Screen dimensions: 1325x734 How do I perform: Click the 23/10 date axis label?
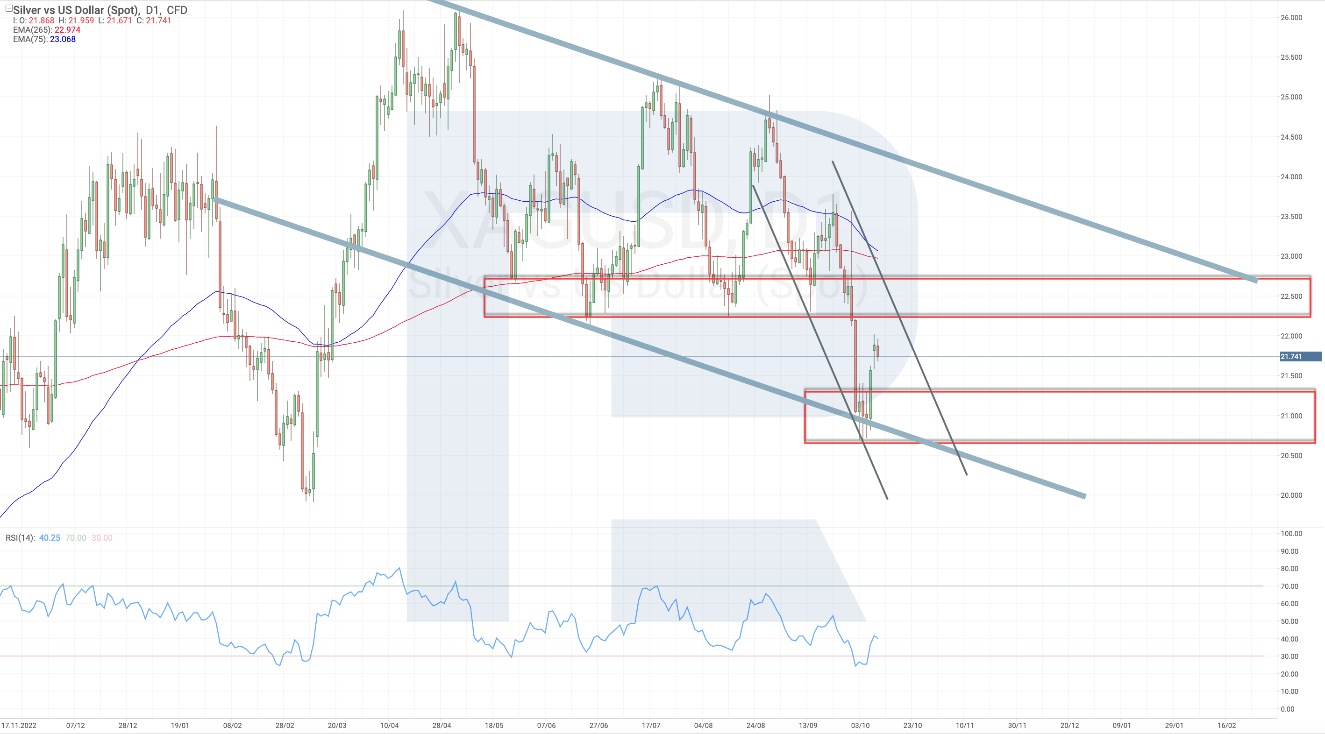pos(913,726)
